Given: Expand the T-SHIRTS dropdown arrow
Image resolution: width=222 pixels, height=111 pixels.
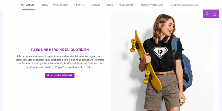Looking at the screenshot, I should [x=85, y=5].
